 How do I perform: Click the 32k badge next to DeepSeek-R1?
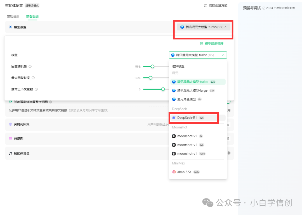tap(201, 118)
